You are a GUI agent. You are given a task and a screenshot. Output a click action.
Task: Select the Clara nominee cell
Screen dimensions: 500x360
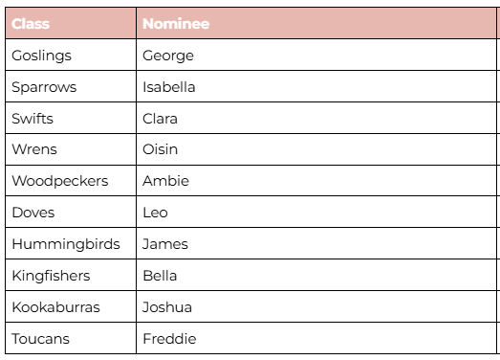pos(316,118)
